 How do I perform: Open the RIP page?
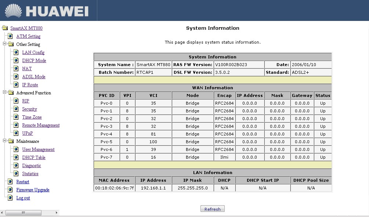click(26, 101)
